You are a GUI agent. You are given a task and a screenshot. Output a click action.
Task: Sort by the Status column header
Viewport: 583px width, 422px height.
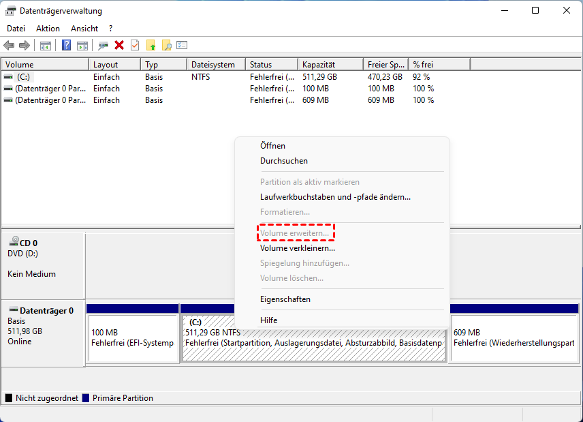(x=272, y=65)
